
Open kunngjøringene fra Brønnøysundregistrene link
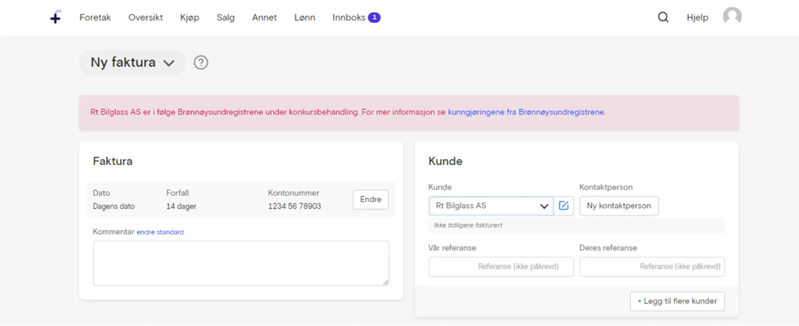[x=526, y=112]
